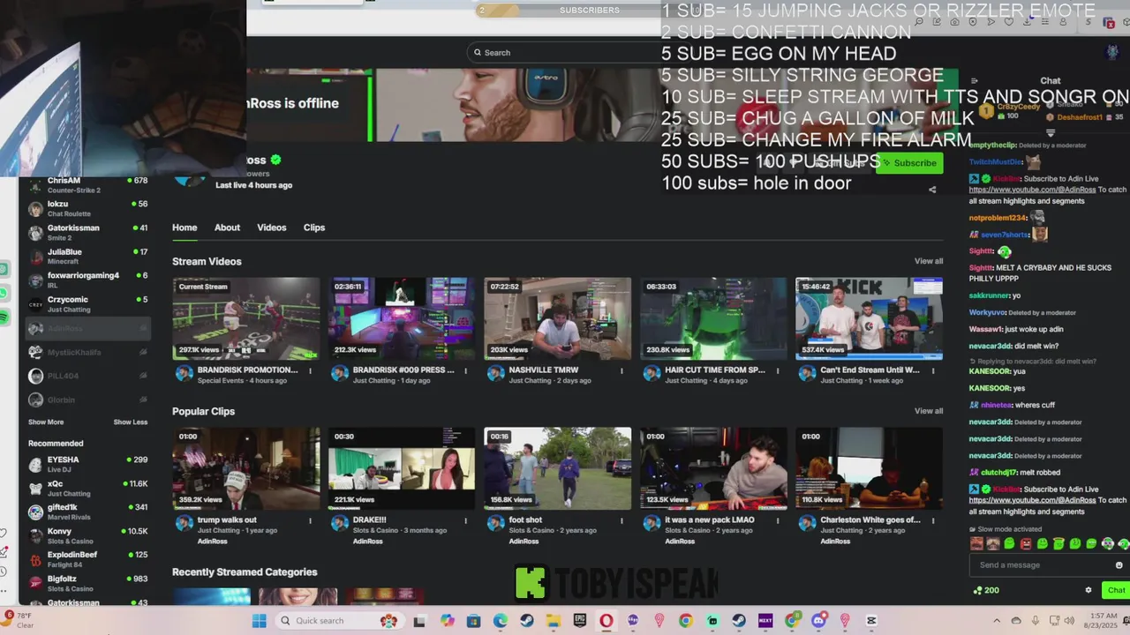
Task: Click the taskbar clock 1:57 AM
Action: tap(1103, 621)
